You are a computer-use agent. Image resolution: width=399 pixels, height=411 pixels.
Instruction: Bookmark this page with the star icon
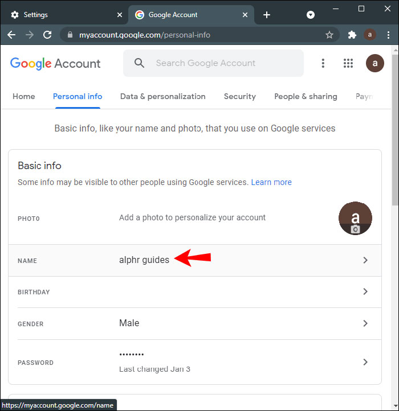point(329,35)
